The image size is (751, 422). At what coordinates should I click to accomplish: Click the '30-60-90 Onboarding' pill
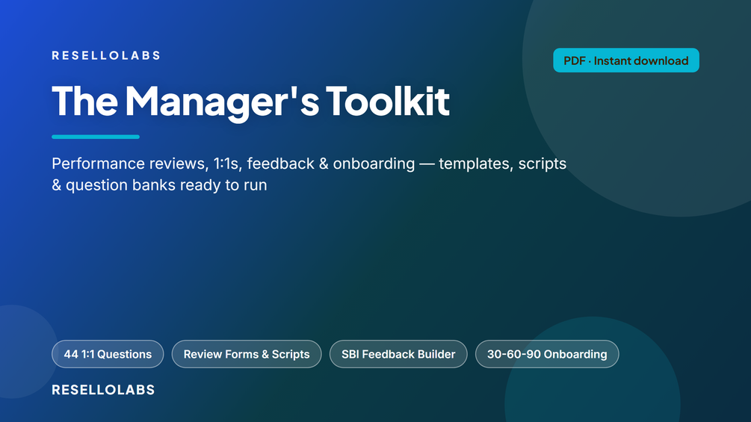(547, 354)
